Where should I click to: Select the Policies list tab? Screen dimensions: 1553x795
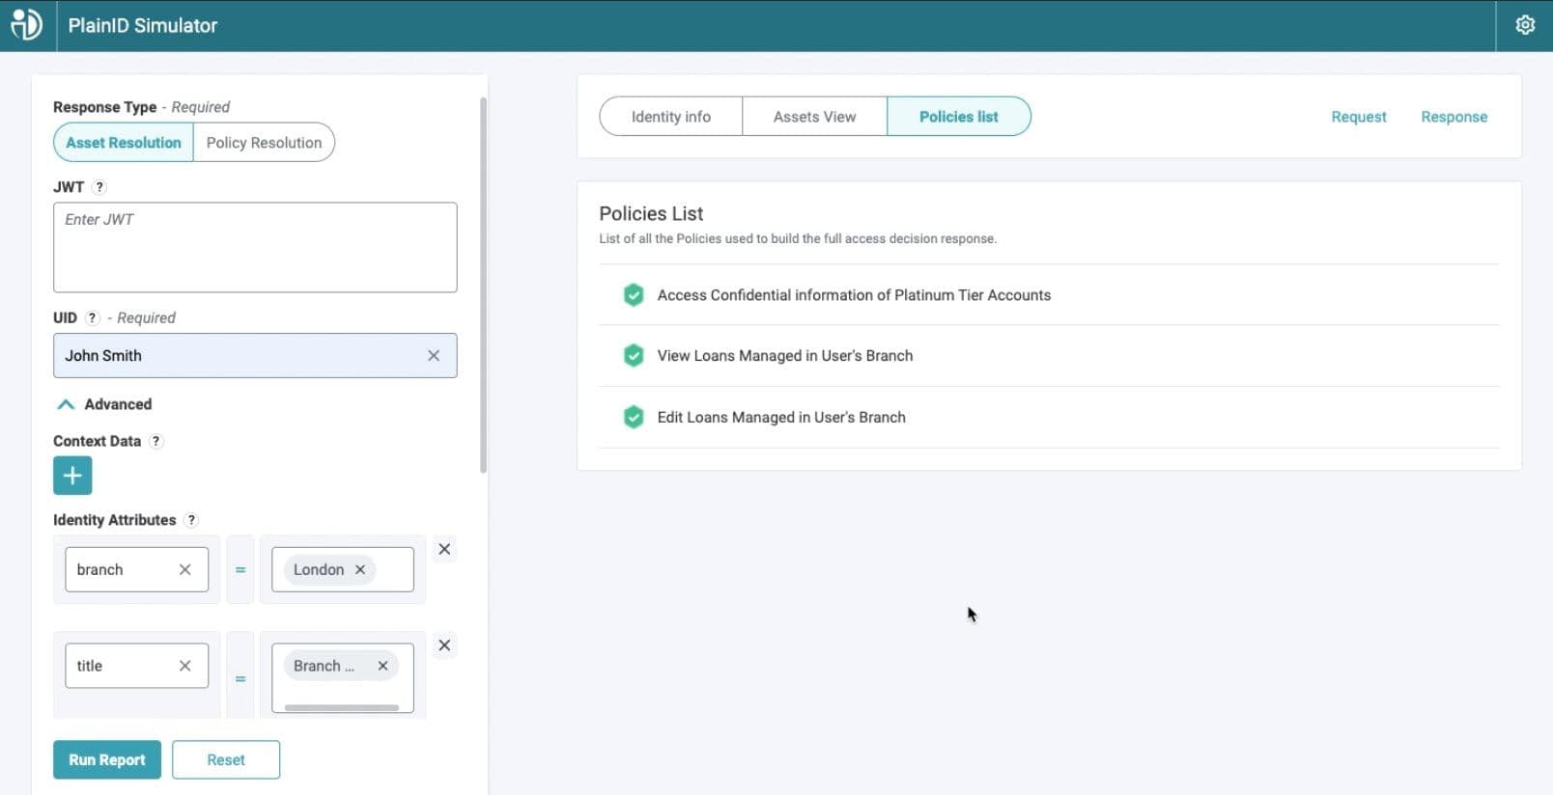(959, 117)
